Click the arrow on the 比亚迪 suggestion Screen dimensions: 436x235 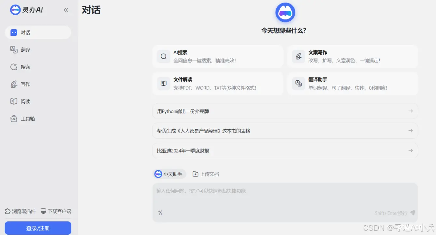(x=411, y=150)
